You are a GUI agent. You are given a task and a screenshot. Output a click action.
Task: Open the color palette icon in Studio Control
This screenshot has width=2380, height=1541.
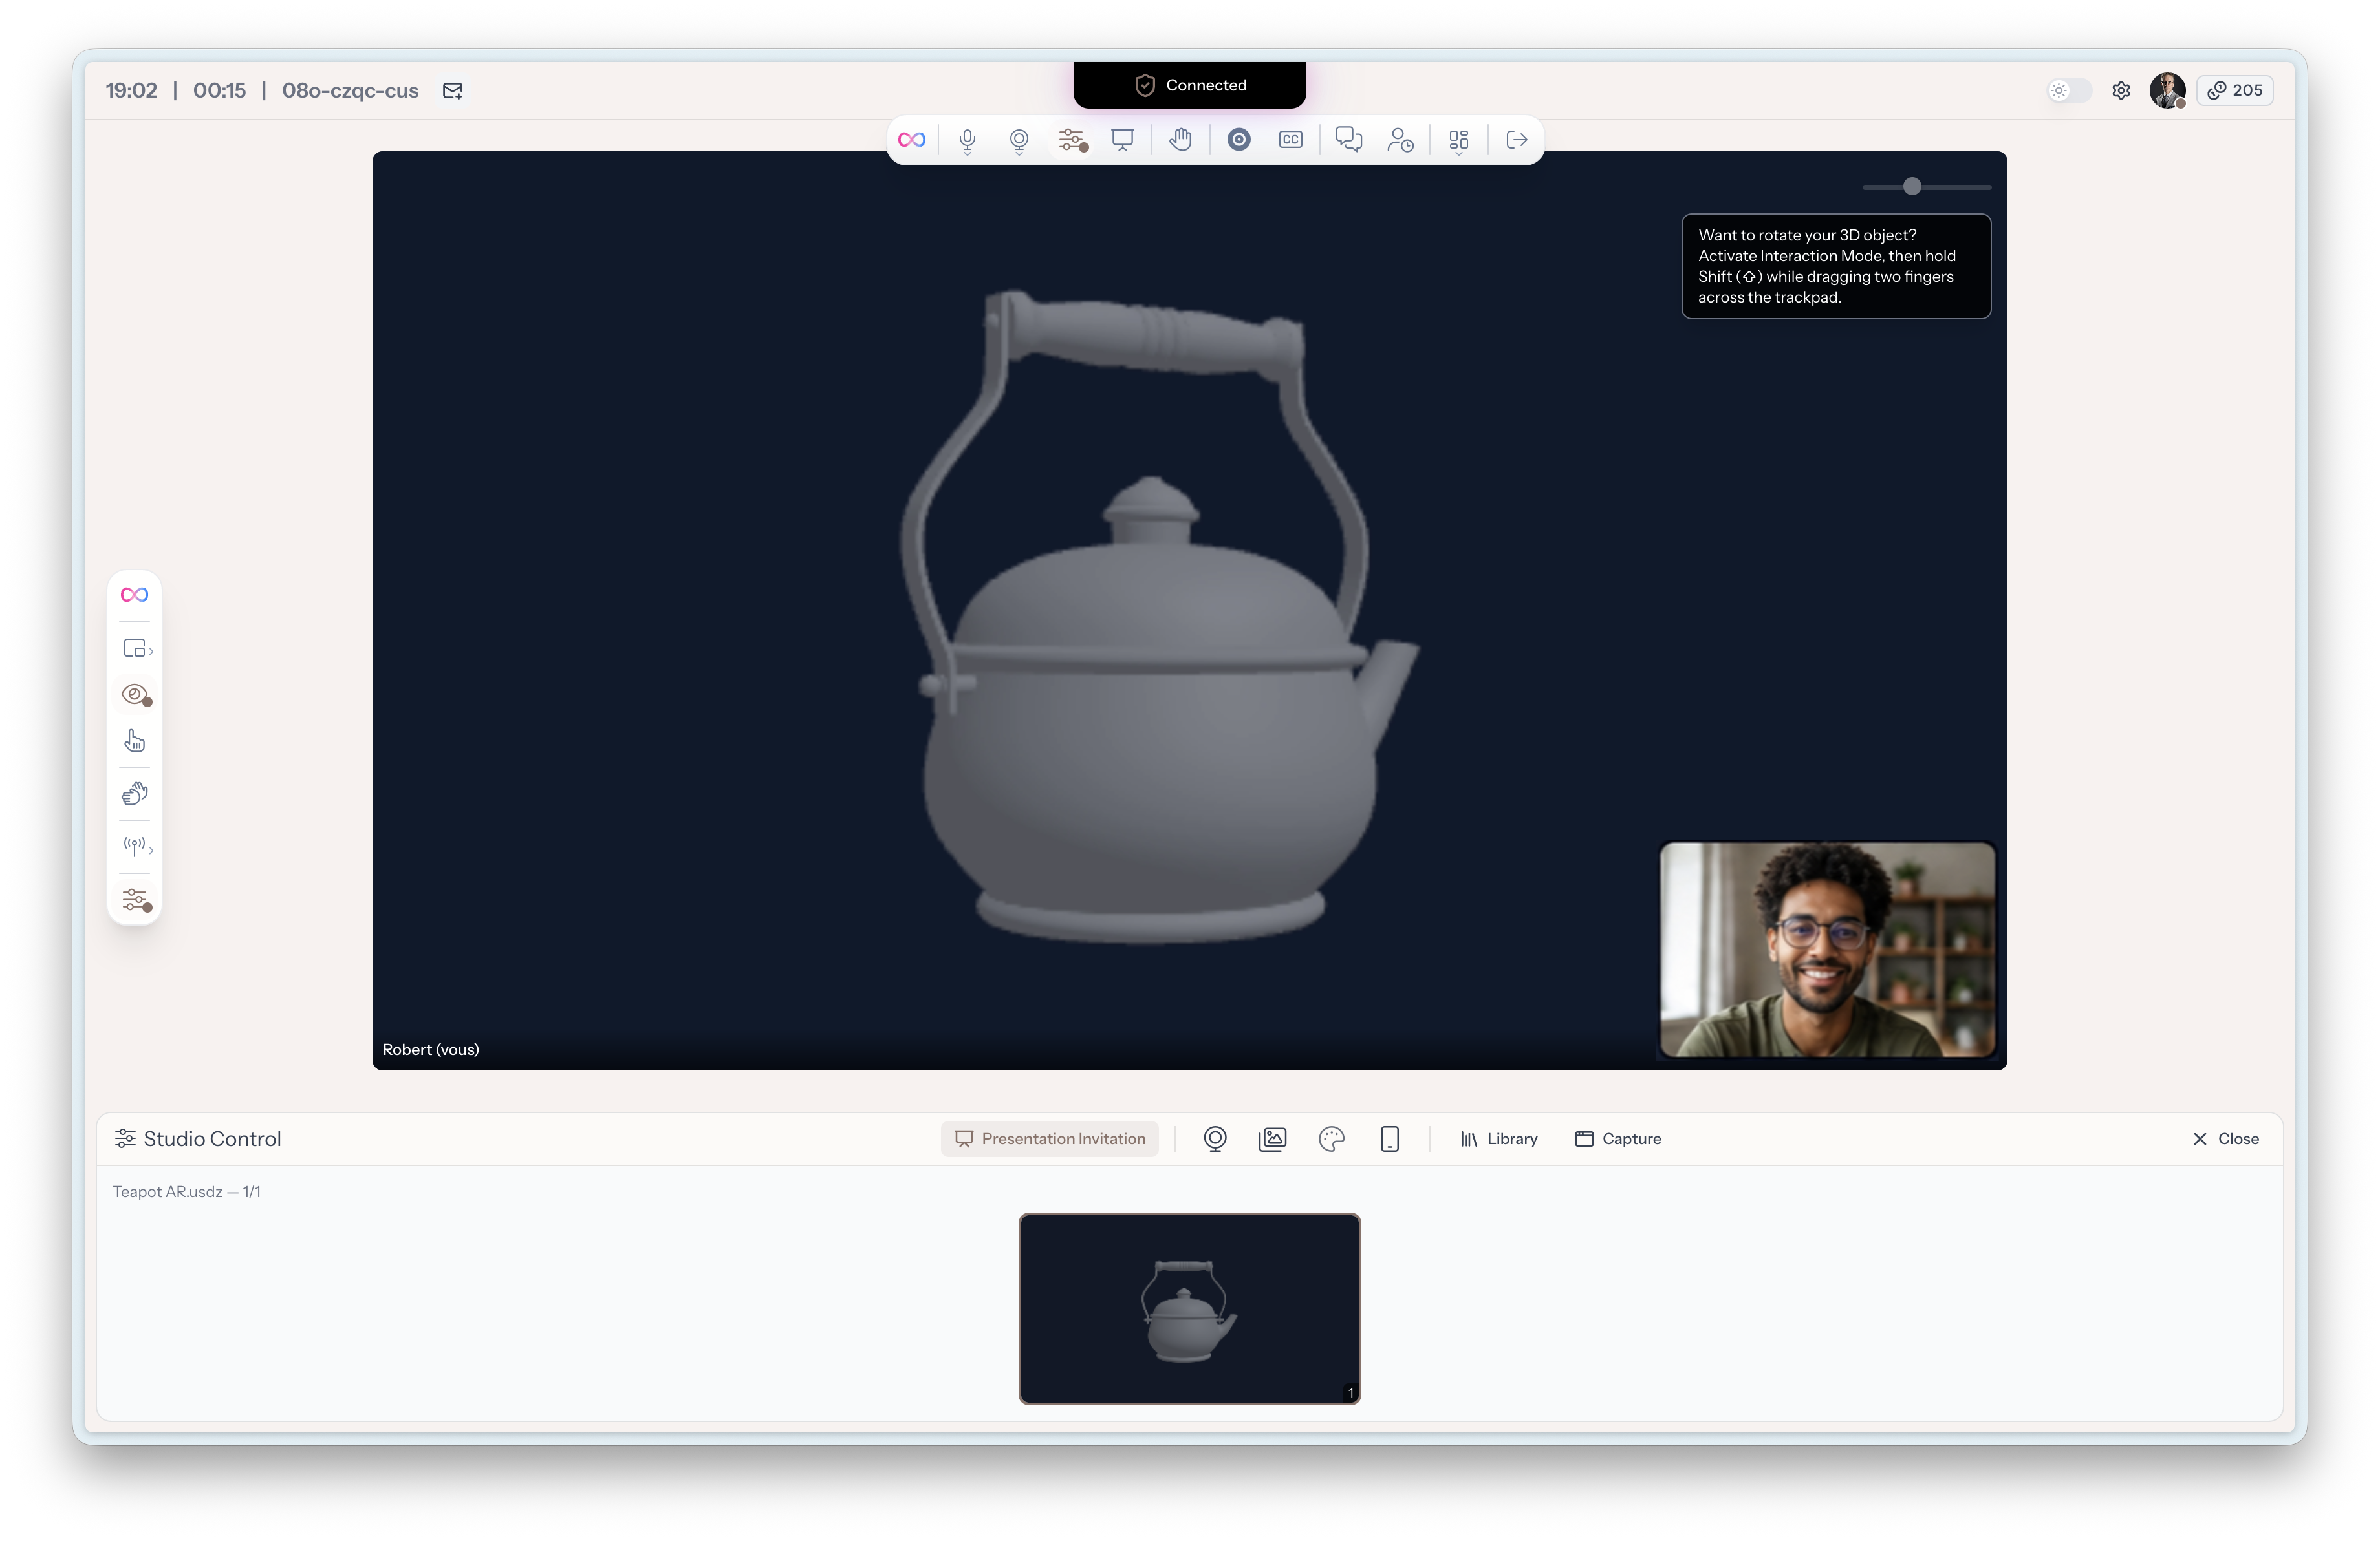pyautogui.click(x=1331, y=1139)
